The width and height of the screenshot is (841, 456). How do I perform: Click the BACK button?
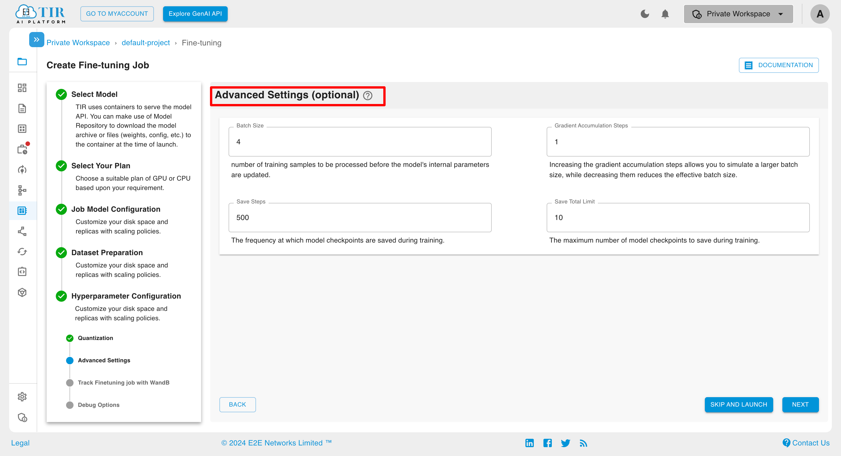point(237,405)
